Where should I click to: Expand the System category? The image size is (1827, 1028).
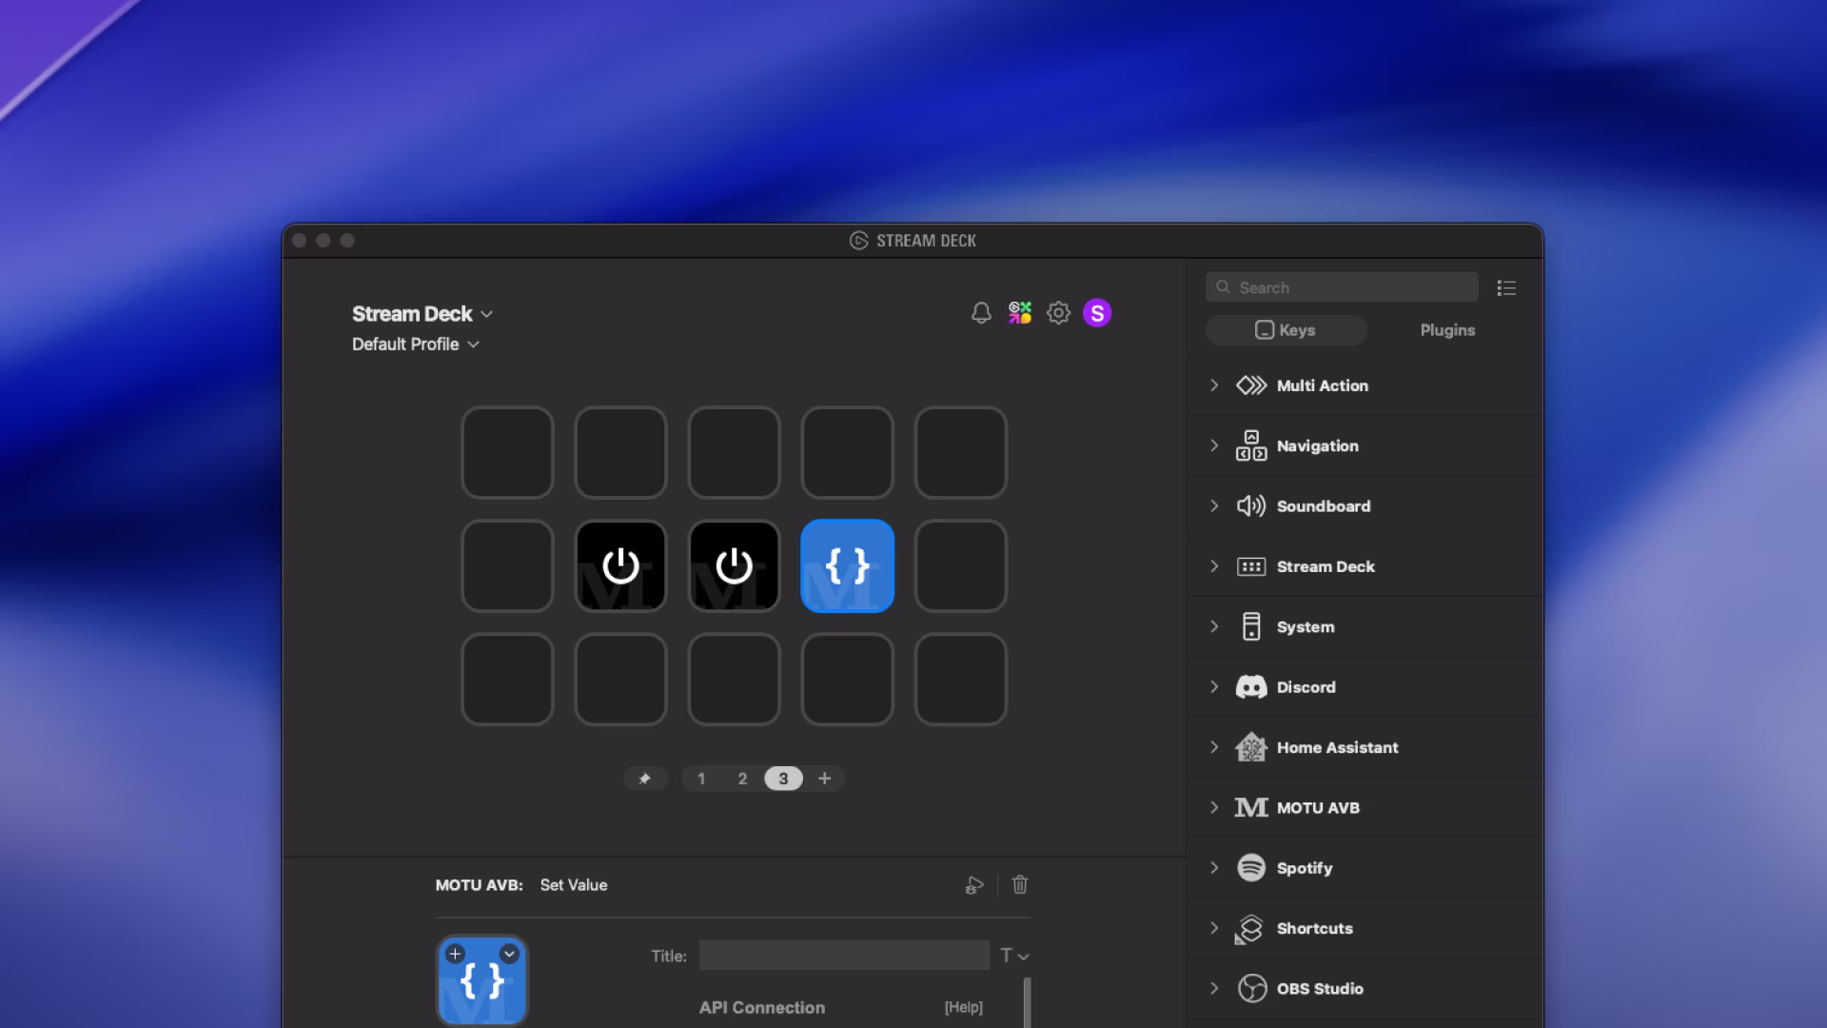1214,626
